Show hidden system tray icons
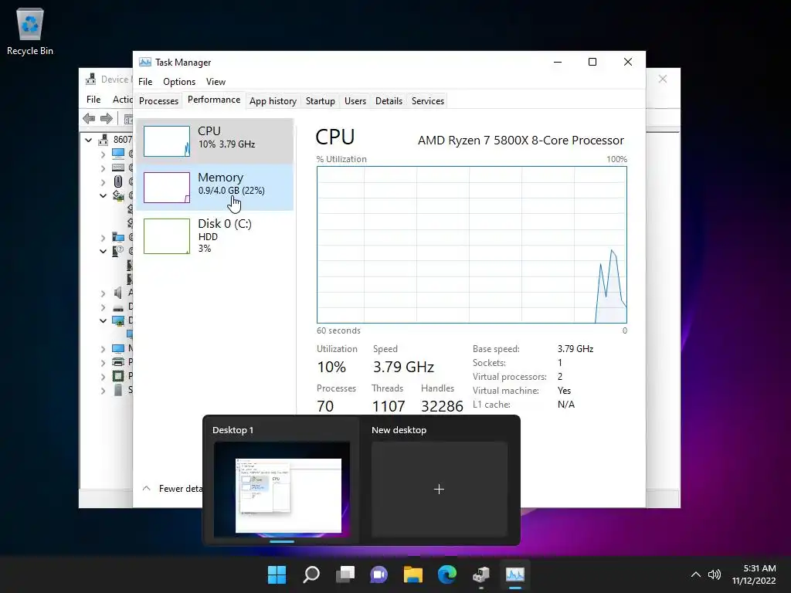The width and height of the screenshot is (791, 593). [x=696, y=574]
